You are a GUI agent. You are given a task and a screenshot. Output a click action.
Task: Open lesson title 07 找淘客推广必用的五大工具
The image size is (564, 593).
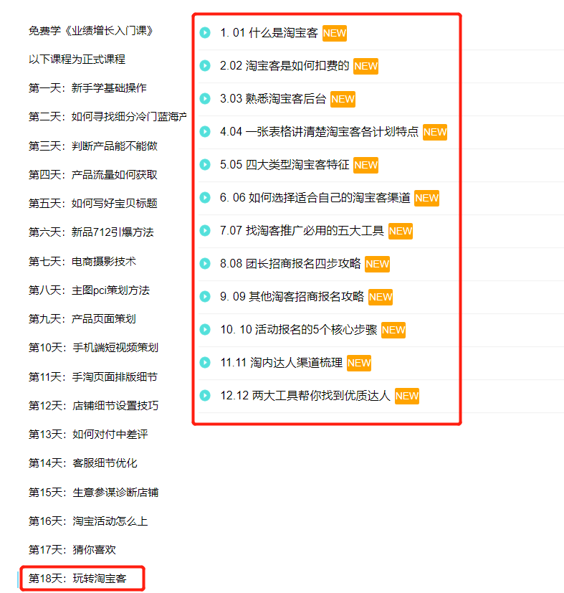click(x=302, y=230)
